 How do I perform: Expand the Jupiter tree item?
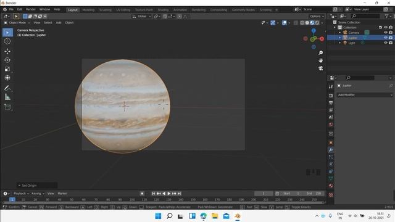pos(340,38)
